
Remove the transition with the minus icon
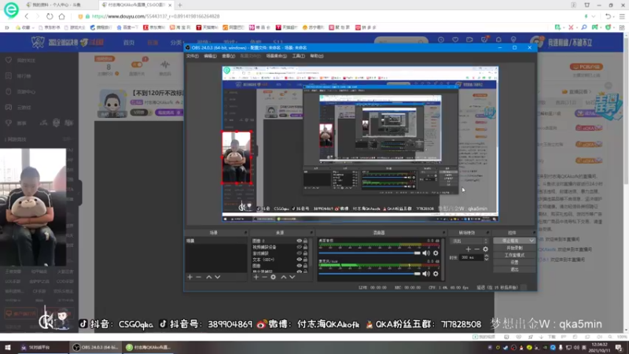point(476,249)
